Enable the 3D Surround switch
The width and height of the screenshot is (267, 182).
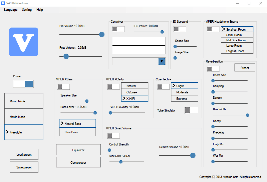(180, 29)
